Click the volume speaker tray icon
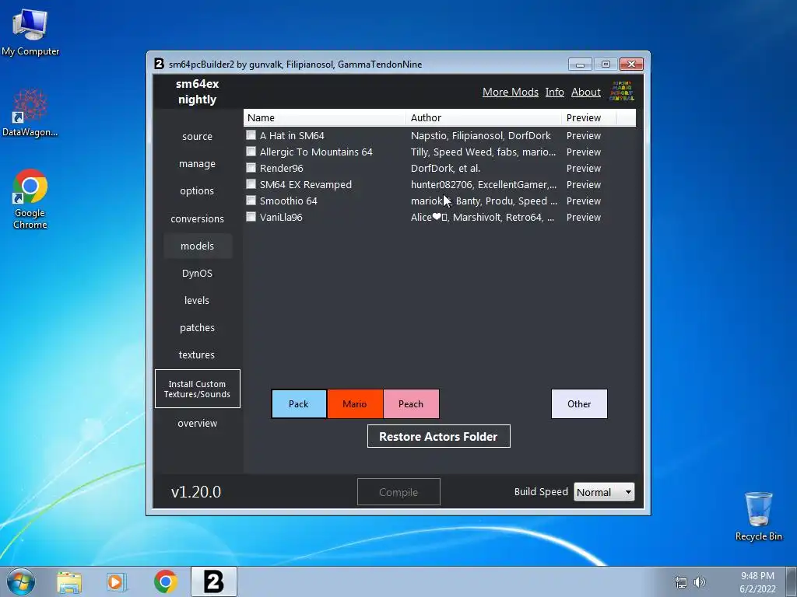This screenshot has width=797, height=597. (x=700, y=582)
